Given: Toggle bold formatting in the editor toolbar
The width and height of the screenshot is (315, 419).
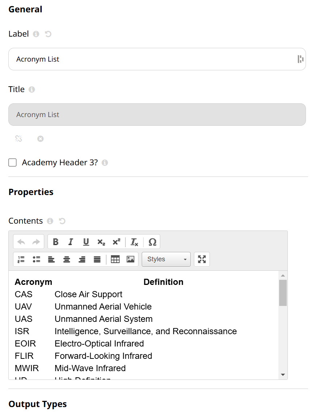Looking at the screenshot, I should click(56, 242).
